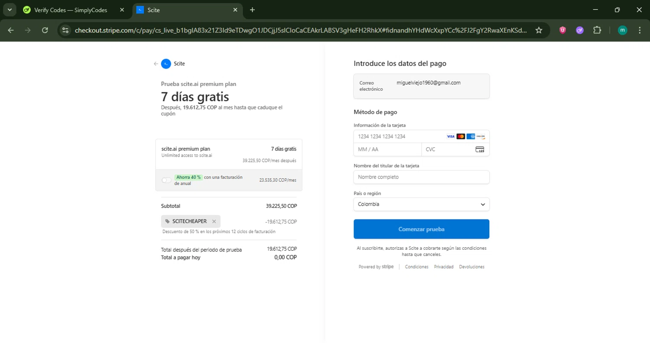Click the Powered by Stripe link
The width and height of the screenshot is (650, 343).
pos(376,267)
